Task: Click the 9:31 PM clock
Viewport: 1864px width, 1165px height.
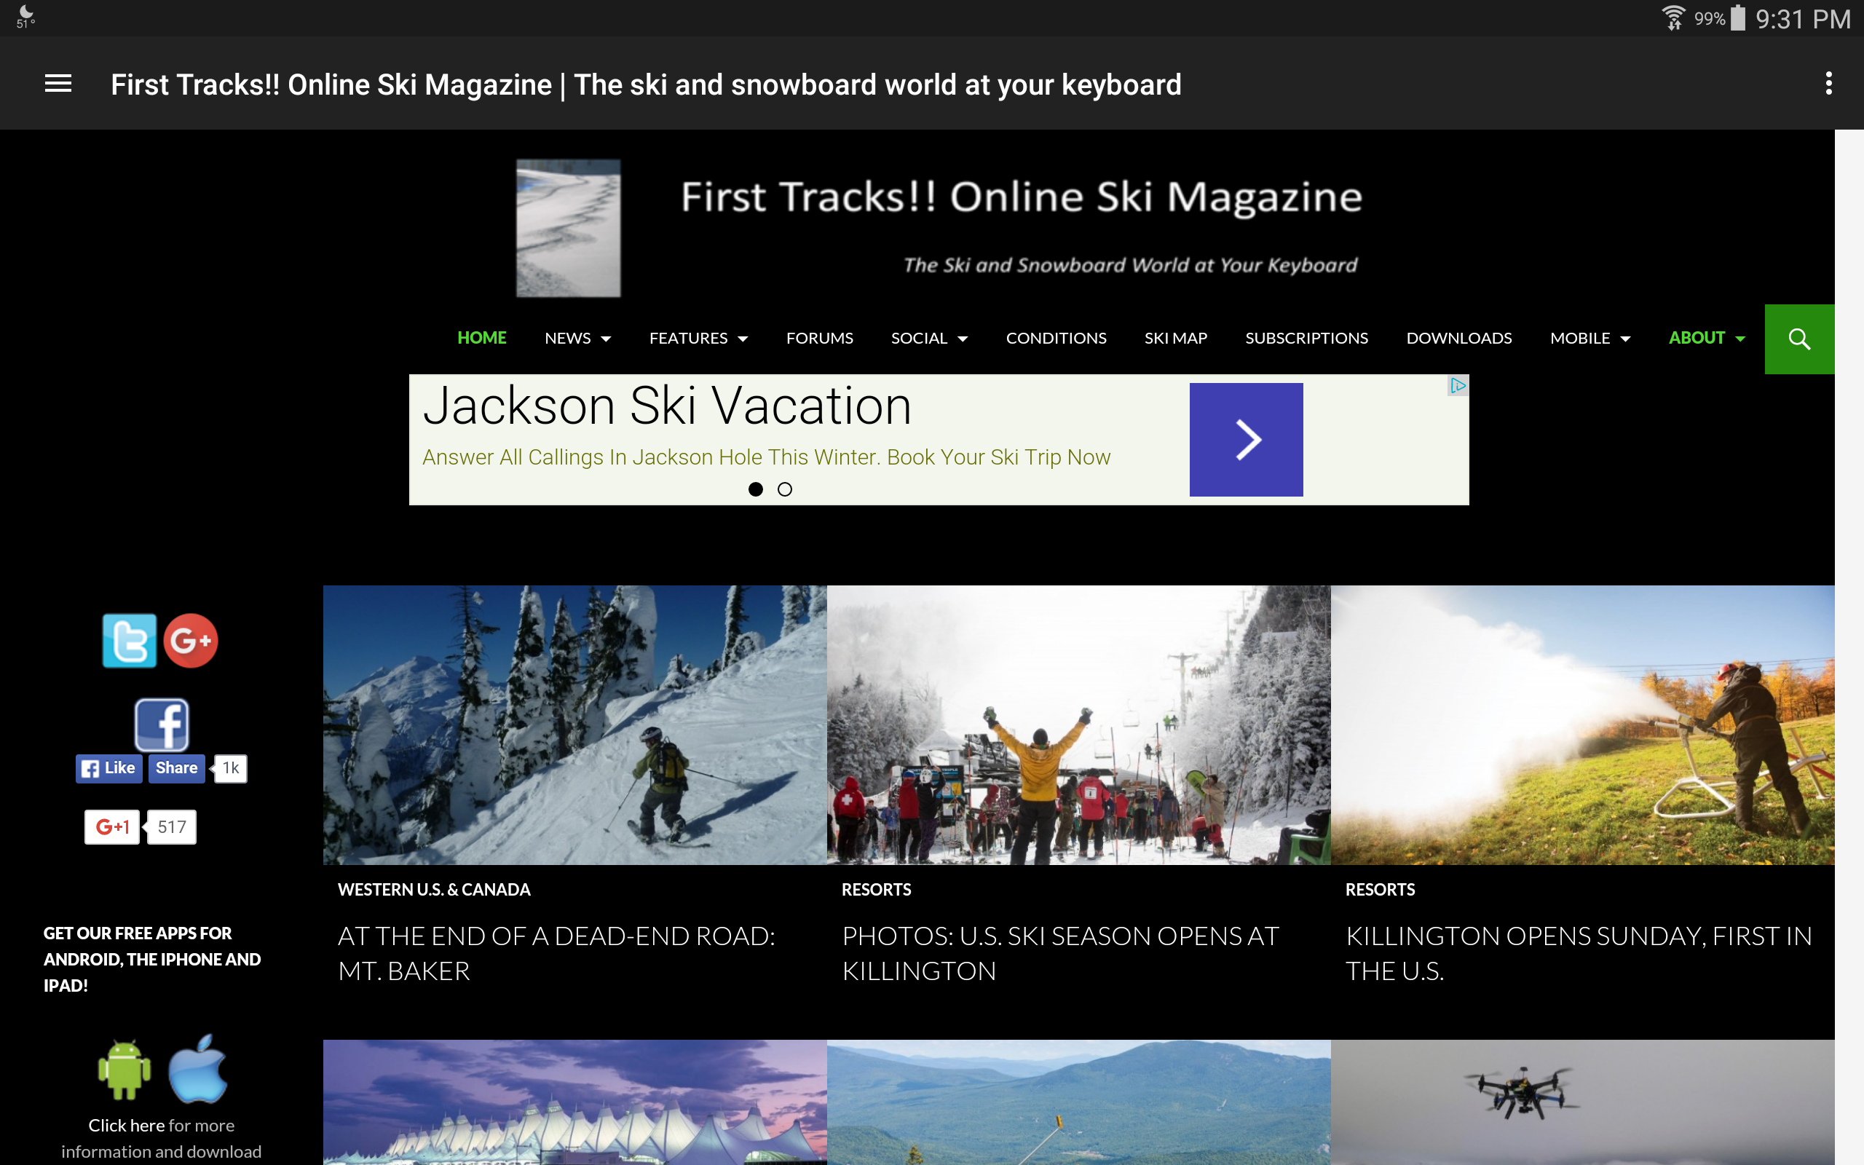Action: click(1802, 18)
